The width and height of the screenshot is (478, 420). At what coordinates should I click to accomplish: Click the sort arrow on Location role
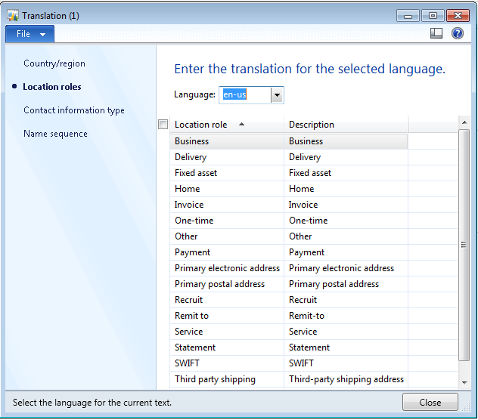coord(241,125)
